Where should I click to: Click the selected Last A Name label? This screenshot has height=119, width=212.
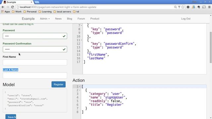[10, 70]
